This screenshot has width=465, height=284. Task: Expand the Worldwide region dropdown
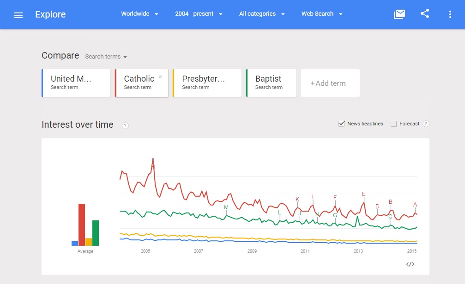click(x=139, y=14)
